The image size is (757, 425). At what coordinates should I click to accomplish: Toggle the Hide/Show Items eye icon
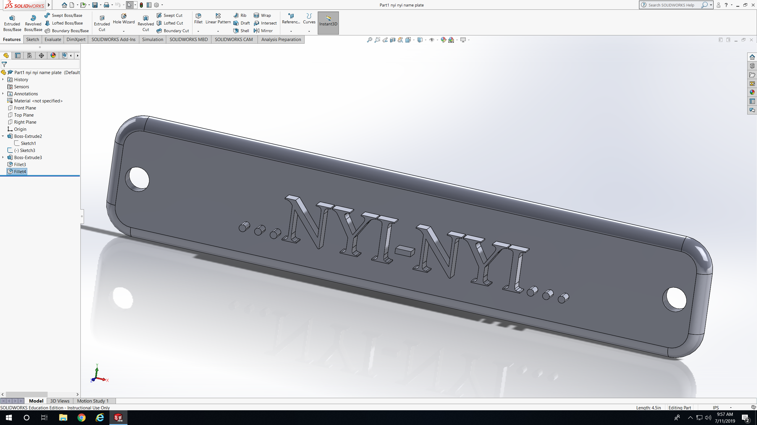click(431, 40)
